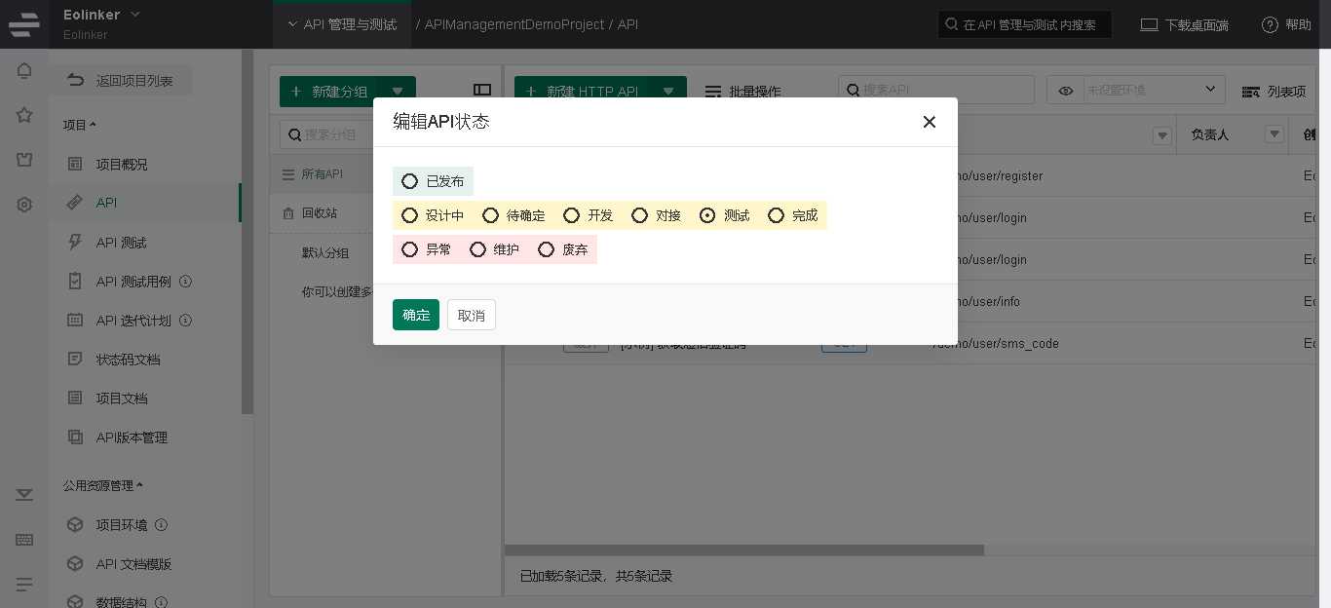
Task: Click the eye icon in environment selector
Action: [x=1066, y=91]
